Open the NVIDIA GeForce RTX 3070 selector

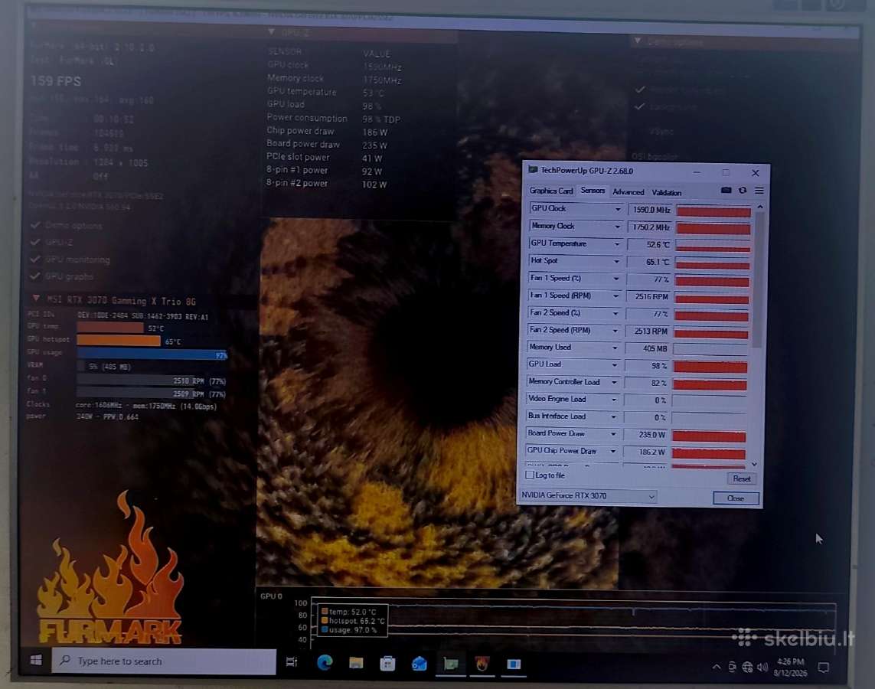pos(588,495)
